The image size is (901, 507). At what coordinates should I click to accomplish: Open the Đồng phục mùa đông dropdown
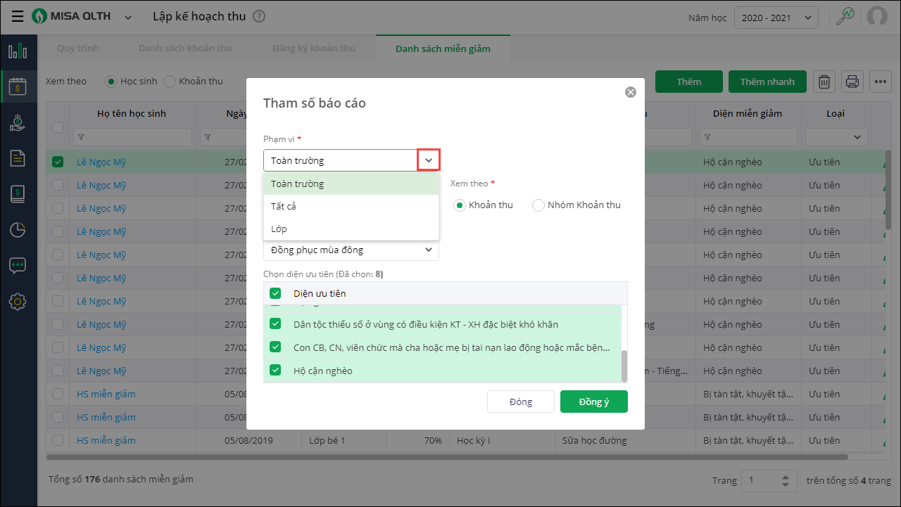pyautogui.click(x=351, y=250)
